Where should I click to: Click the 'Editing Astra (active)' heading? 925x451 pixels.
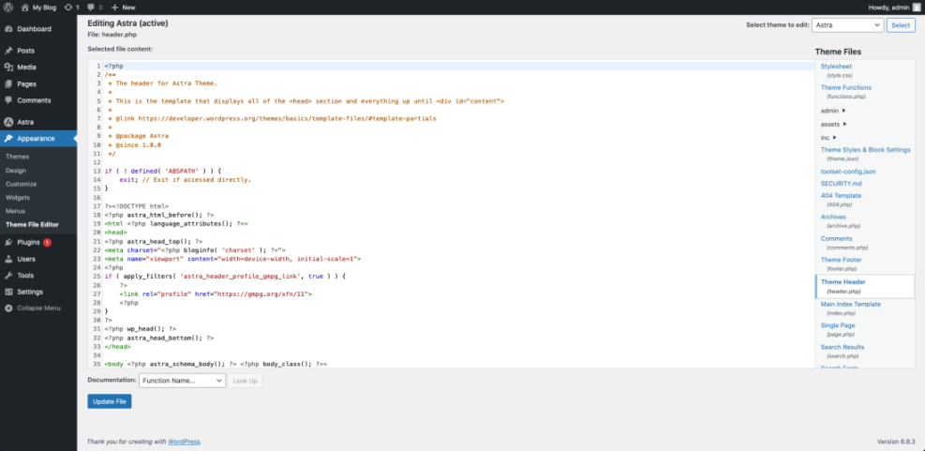pyautogui.click(x=127, y=23)
